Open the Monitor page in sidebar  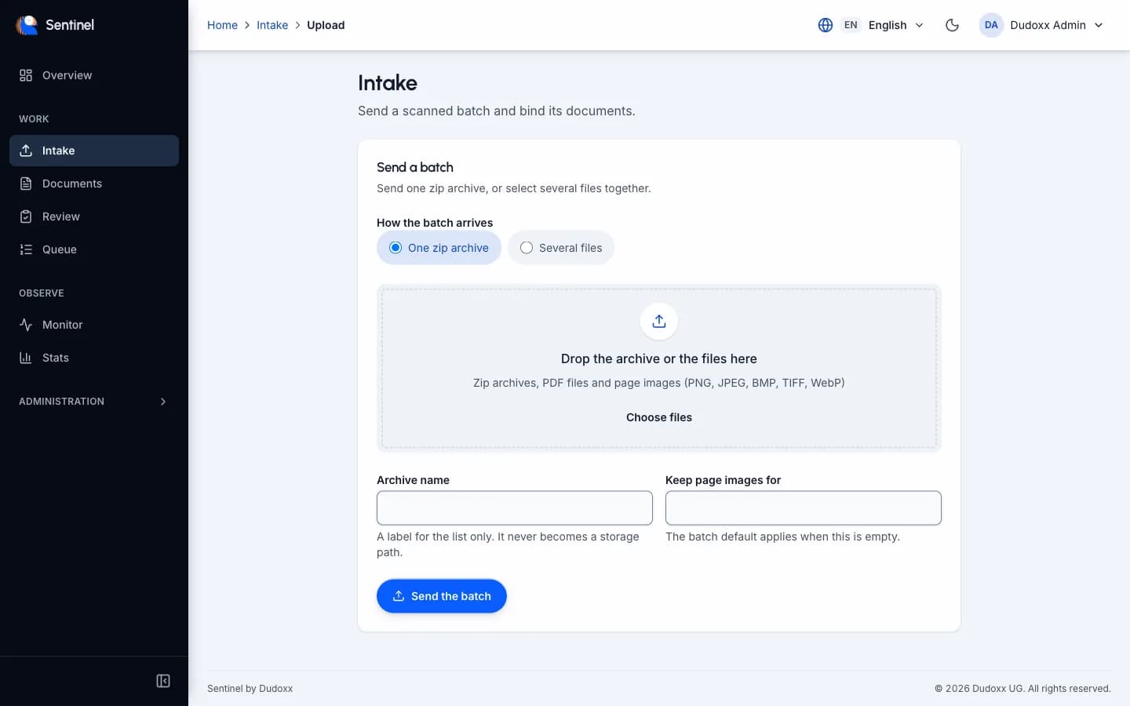pyautogui.click(x=94, y=325)
